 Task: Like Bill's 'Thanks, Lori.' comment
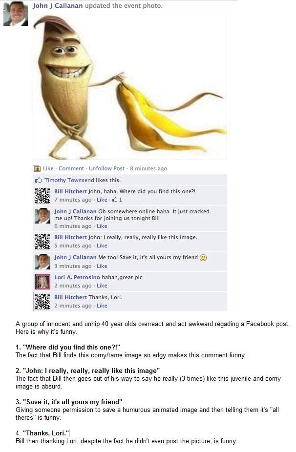[102, 306]
